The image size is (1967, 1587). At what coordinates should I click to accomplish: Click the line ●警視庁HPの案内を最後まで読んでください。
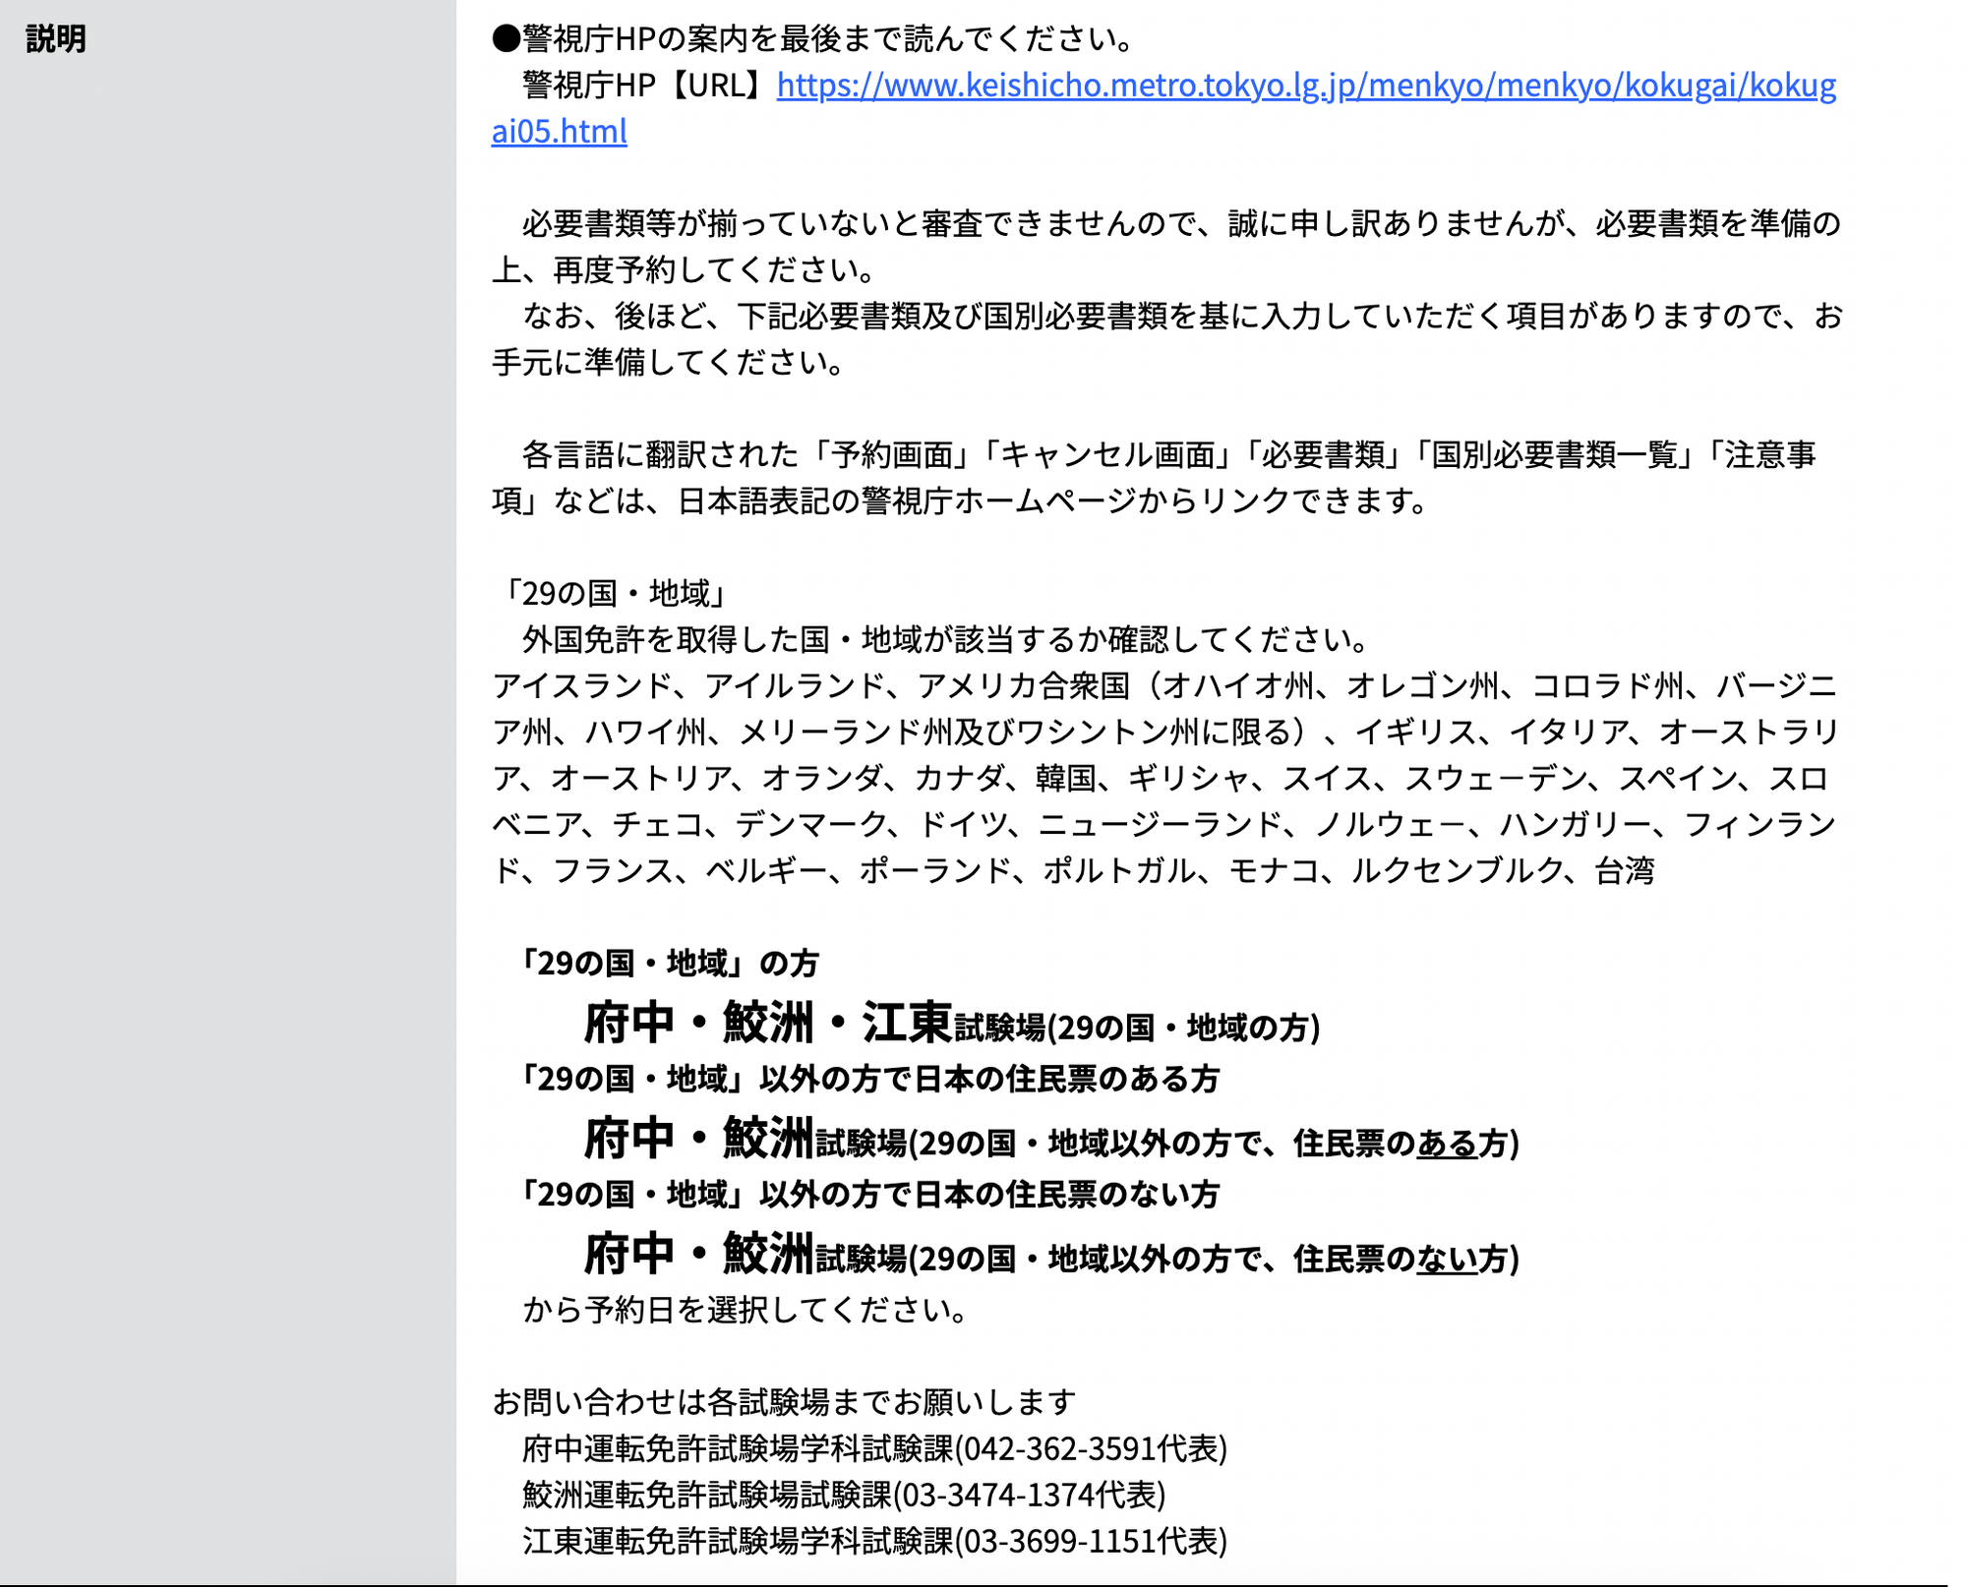pos(814,39)
